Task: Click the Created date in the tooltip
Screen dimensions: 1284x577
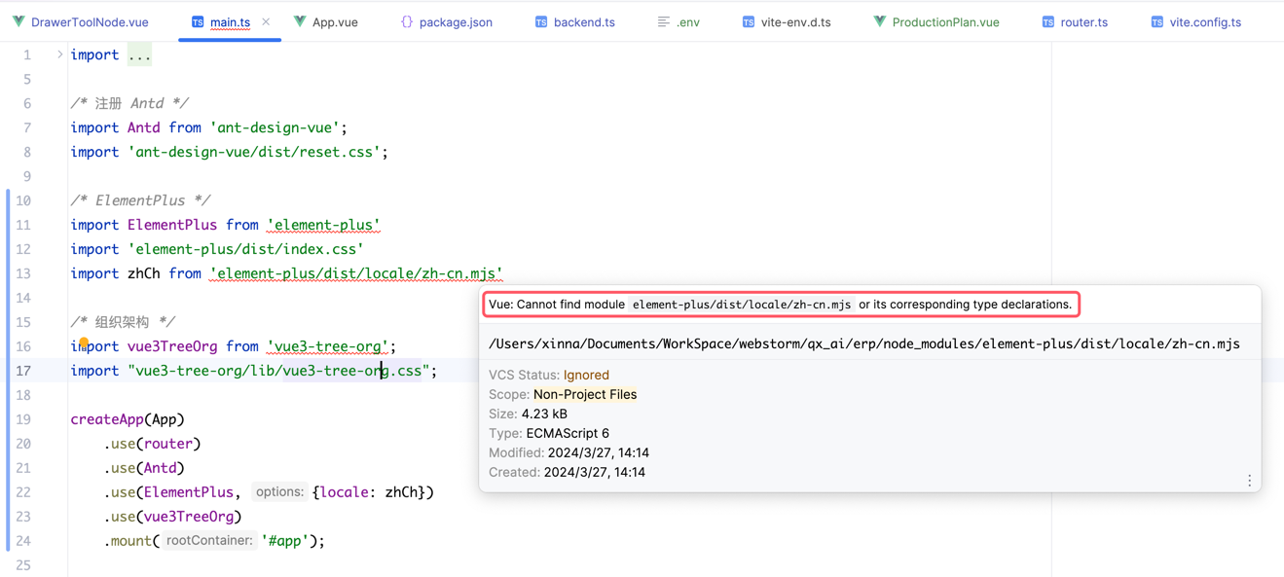Action: click(x=593, y=472)
